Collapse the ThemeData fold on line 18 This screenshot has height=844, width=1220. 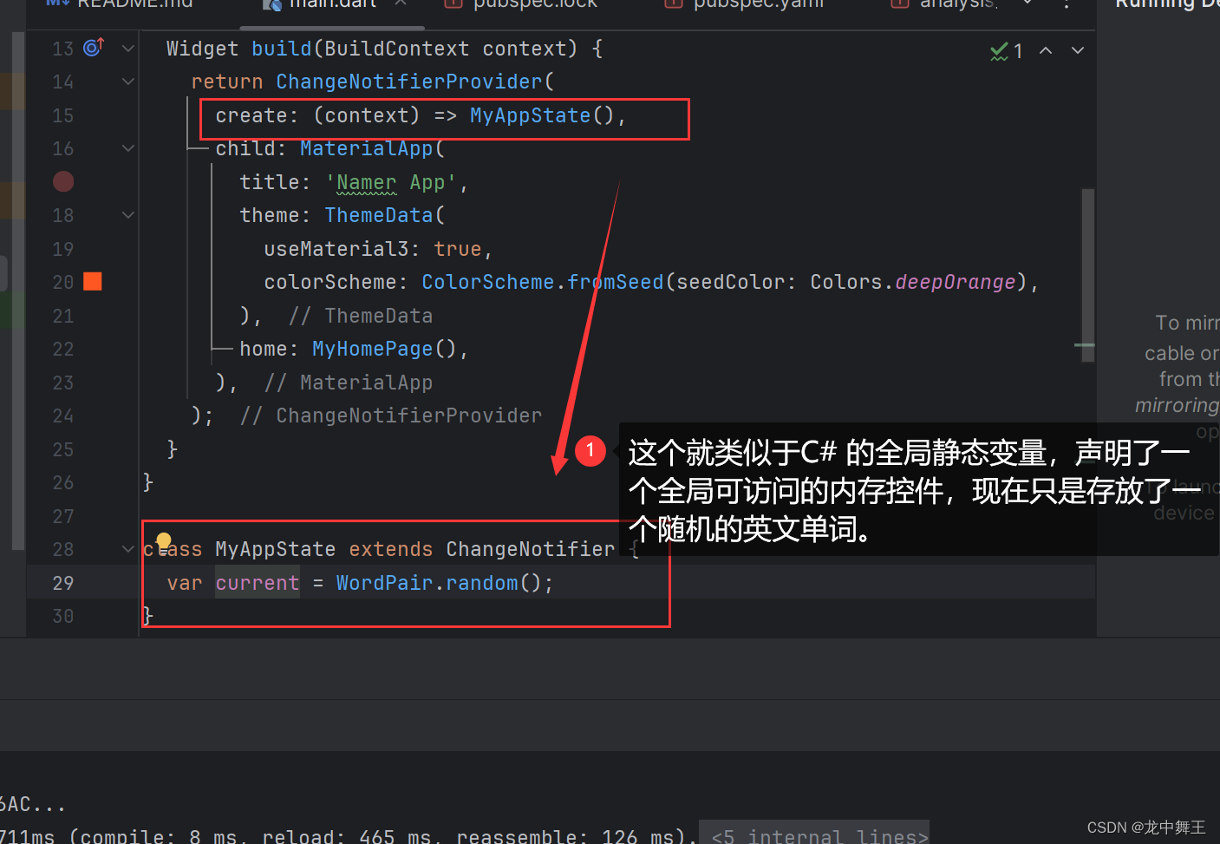128,215
